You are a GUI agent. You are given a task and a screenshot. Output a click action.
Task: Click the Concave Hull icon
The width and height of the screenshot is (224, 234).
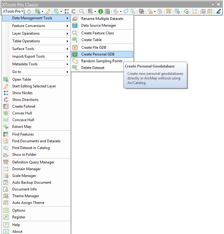click(x=6, y=120)
